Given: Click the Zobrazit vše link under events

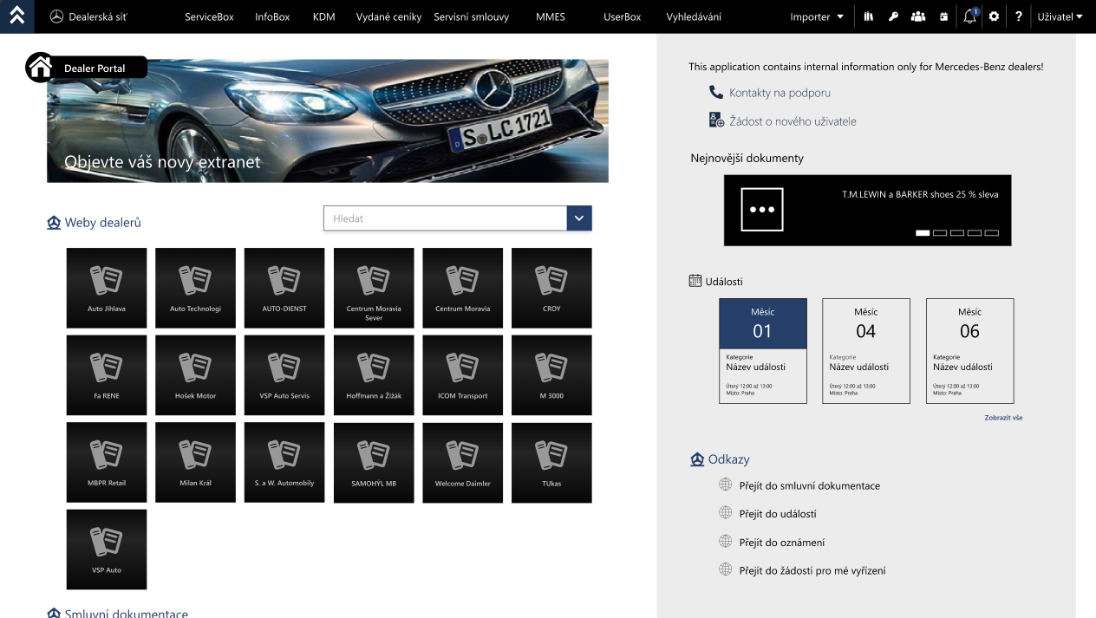Looking at the screenshot, I should click(1003, 417).
